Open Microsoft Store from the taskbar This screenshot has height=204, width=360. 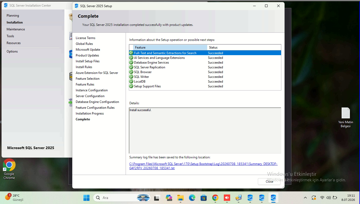click(x=204, y=198)
